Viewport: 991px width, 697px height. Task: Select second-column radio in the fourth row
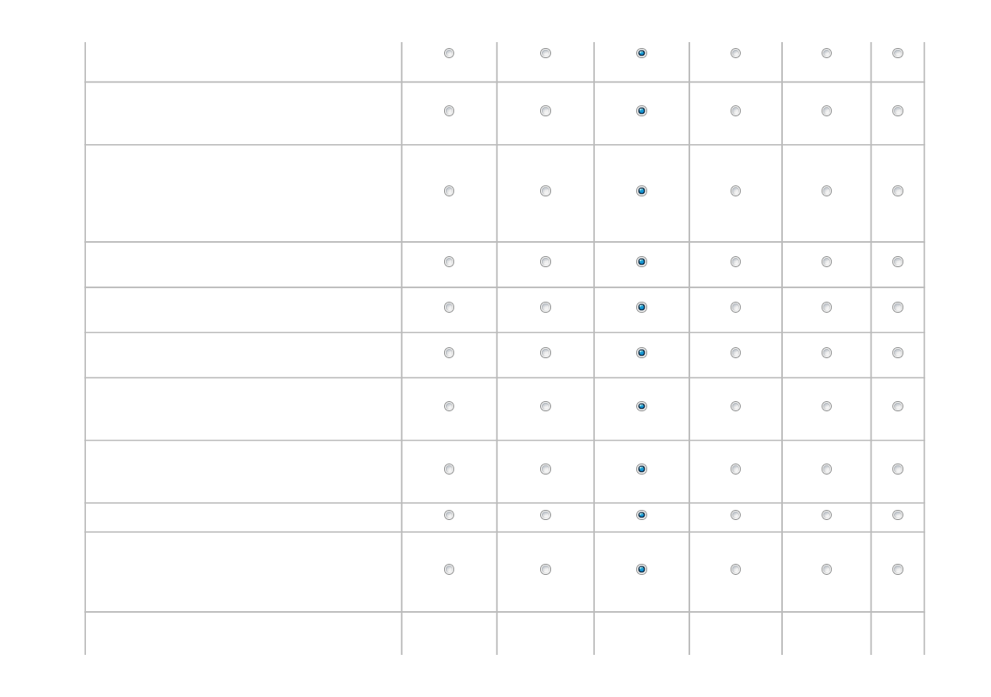click(x=545, y=261)
